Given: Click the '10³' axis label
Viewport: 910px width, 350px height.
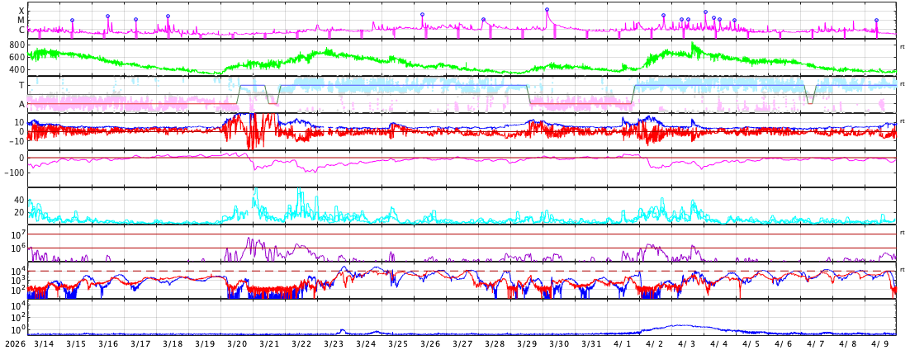Looking at the screenshot, I should [x=18, y=281].
